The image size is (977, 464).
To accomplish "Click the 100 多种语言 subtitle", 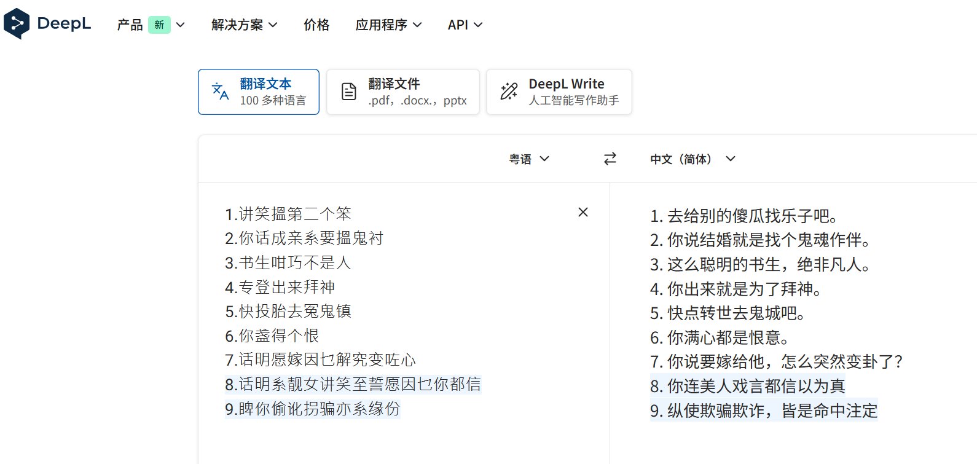I will pyautogui.click(x=273, y=100).
